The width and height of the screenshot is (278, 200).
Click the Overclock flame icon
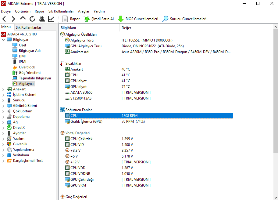pyautogui.click(x=15, y=67)
